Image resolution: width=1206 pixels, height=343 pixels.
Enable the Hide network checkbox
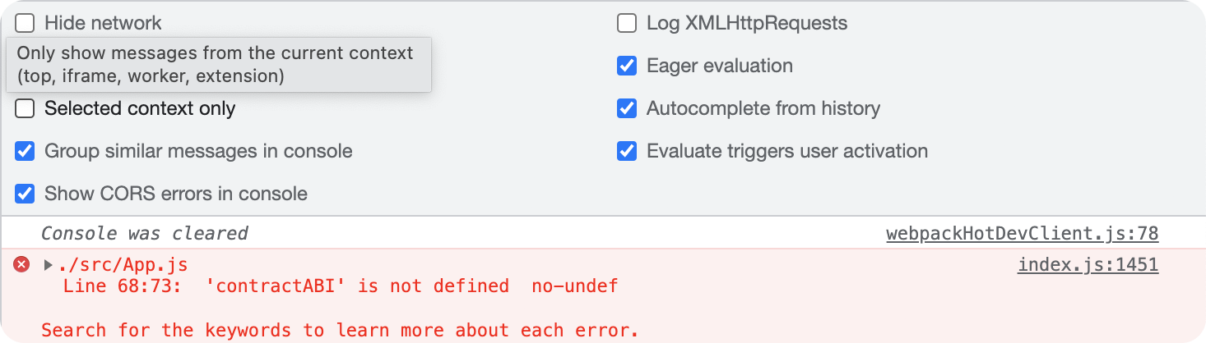[x=26, y=23]
